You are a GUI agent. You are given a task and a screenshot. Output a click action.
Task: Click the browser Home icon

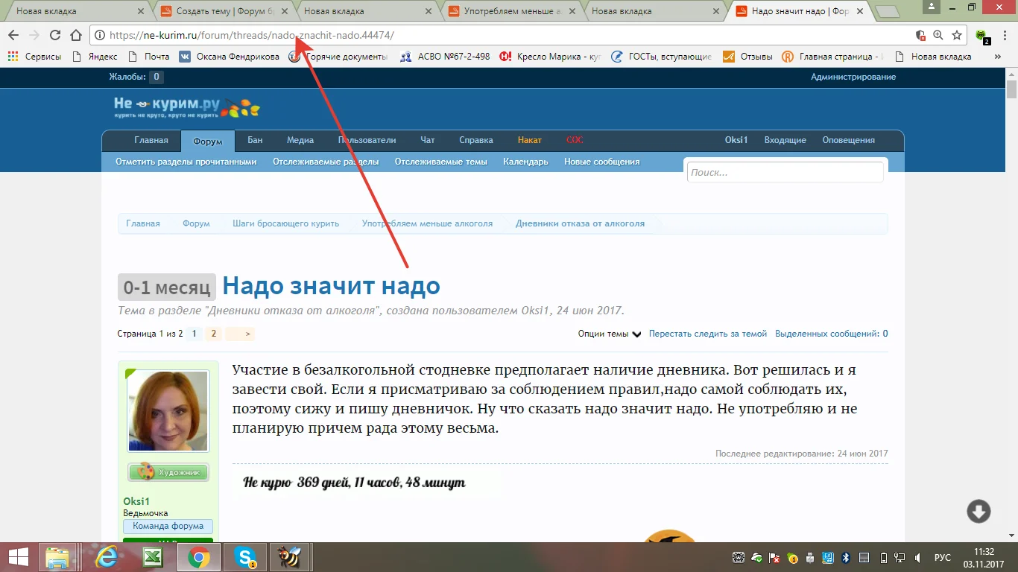pyautogui.click(x=75, y=34)
